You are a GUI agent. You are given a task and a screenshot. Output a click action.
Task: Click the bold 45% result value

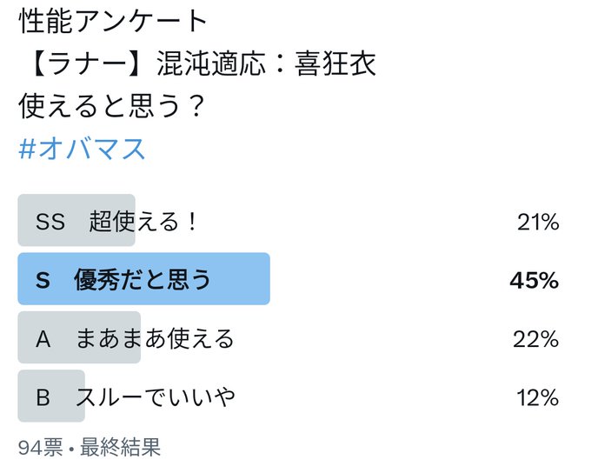[535, 281]
